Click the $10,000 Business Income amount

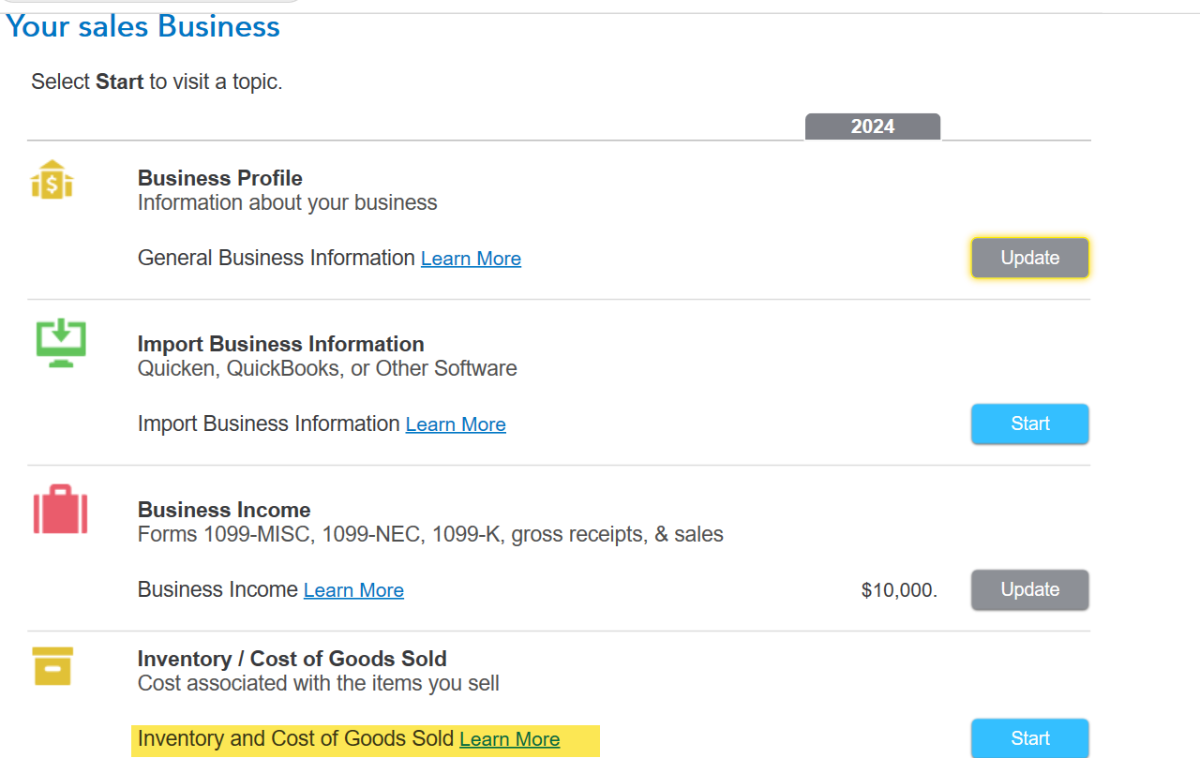tap(899, 590)
